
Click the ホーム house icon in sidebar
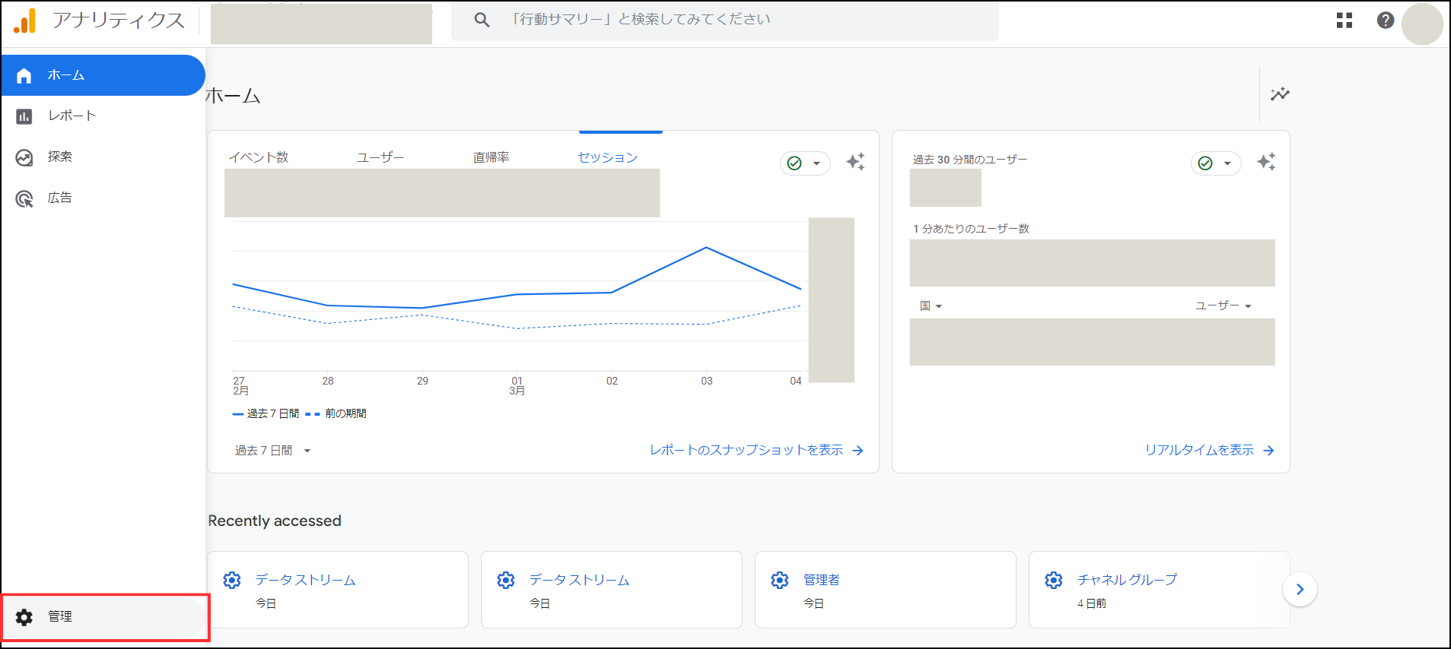24,75
